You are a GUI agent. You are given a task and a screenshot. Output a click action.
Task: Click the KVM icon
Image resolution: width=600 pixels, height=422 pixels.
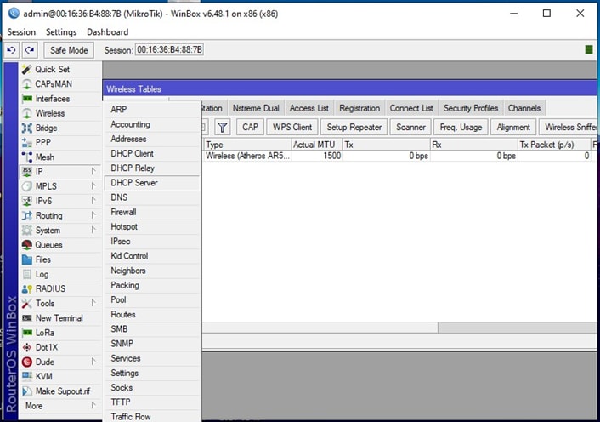27,376
